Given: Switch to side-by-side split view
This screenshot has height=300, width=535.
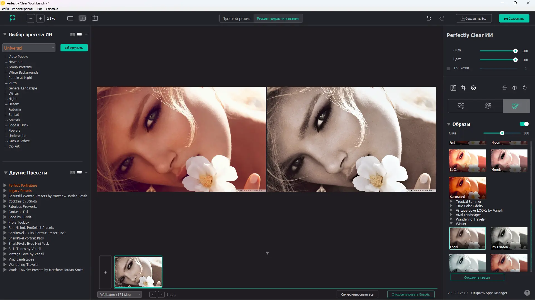Looking at the screenshot, I should point(82,18).
